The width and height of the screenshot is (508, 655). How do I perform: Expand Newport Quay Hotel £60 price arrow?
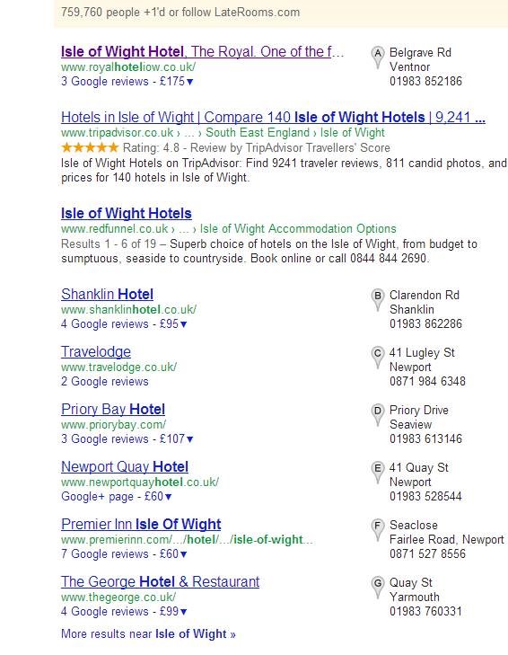(168, 497)
